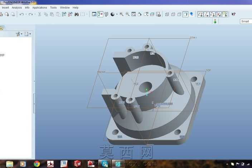252x168 pixels.
Task: Click the Regeneration manager icon
Action: click(x=70, y=14)
